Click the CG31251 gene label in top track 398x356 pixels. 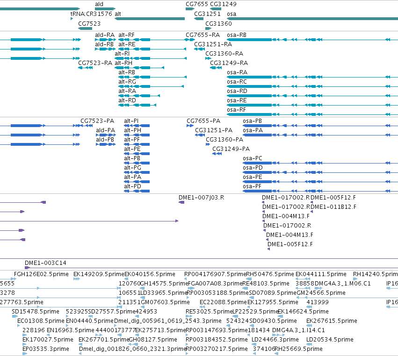coord(207,14)
